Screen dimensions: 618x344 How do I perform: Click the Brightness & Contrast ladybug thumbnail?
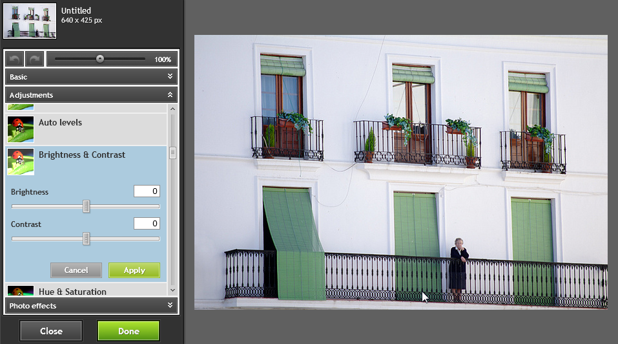[x=21, y=162]
